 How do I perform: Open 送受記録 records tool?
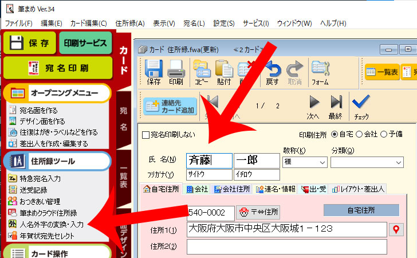click(x=27, y=190)
